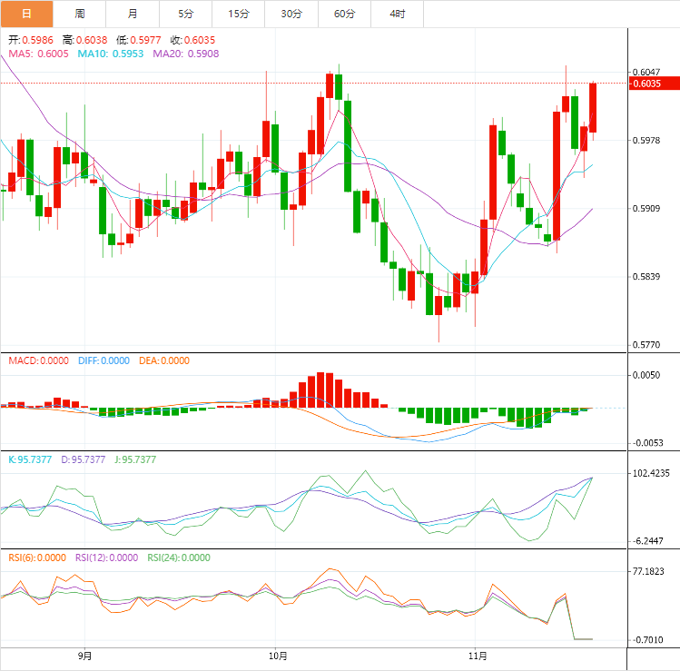Click the MA5: 0.6005 indicator label

tap(39, 54)
